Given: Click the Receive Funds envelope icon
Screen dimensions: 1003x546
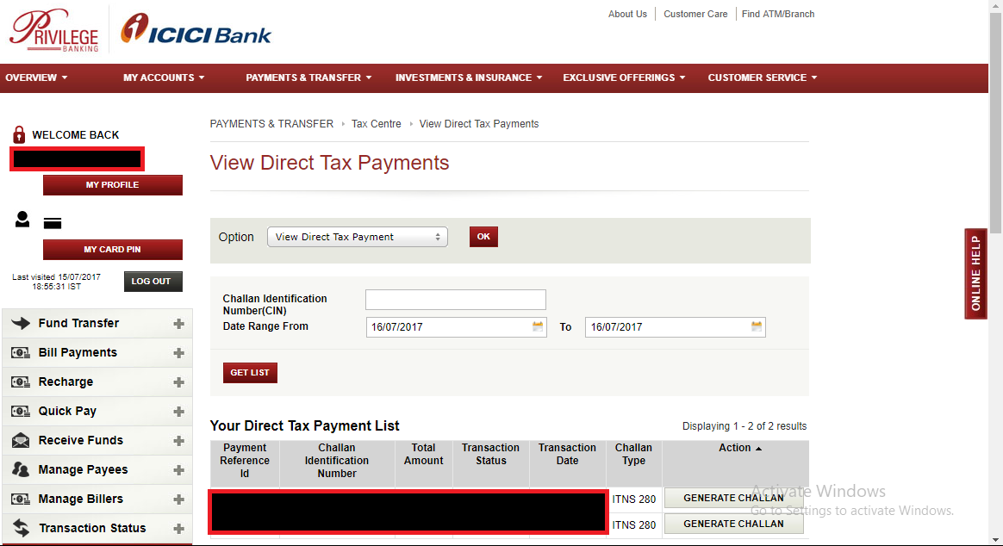Looking at the screenshot, I should coord(21,440).
